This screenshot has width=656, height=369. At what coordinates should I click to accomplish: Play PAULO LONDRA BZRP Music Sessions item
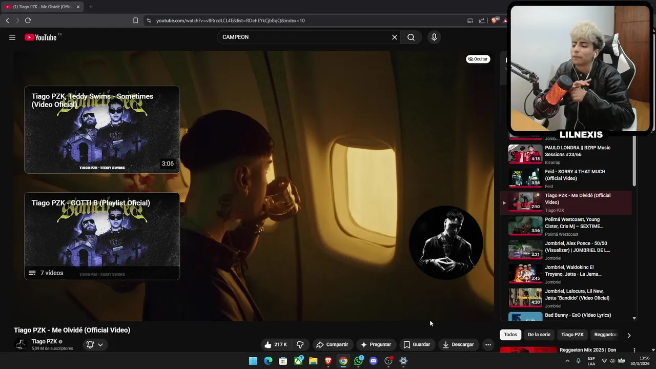coord(566,154)
